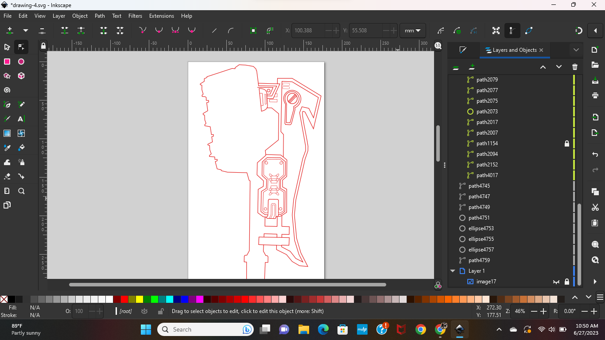
Task: Choose the Spiral tool
Action: coord(7,90)
